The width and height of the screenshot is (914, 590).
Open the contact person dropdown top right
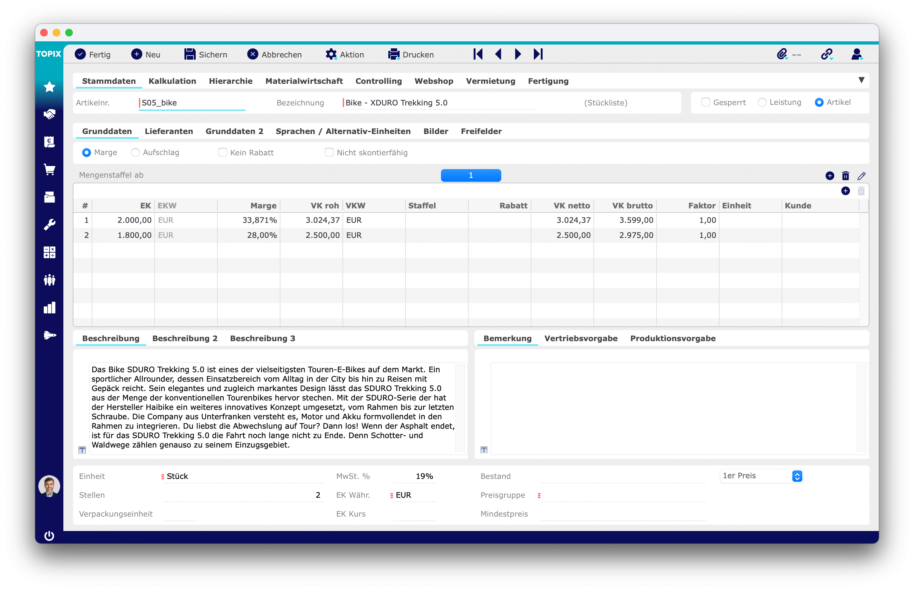[x=857, y=54]
